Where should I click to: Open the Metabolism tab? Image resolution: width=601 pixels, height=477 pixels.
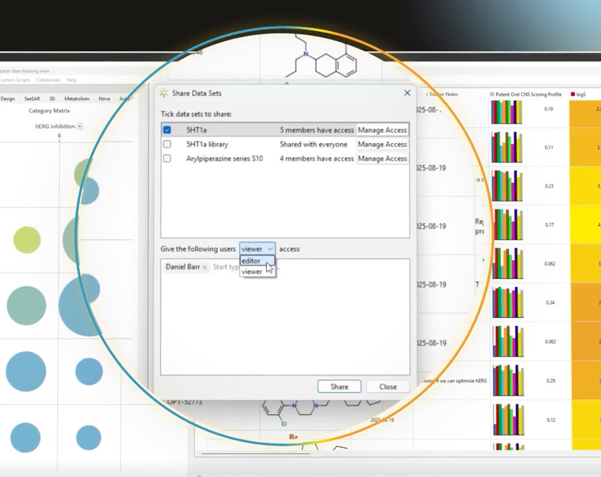pos(77,98)
